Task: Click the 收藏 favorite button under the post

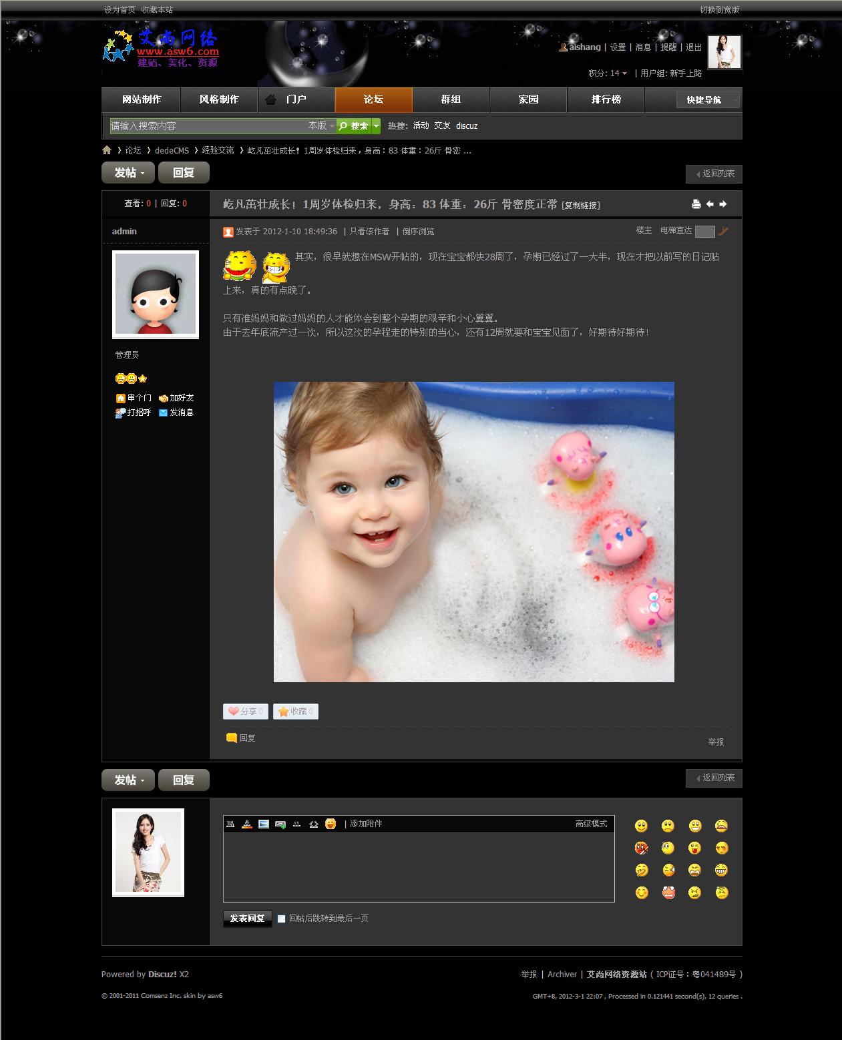Action: click(x=296, y=712)
